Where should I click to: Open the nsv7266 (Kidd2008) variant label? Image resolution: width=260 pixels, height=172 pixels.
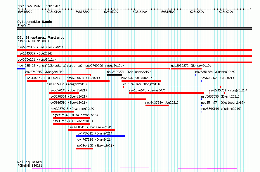pyautogui.click(x=33, y=41)
